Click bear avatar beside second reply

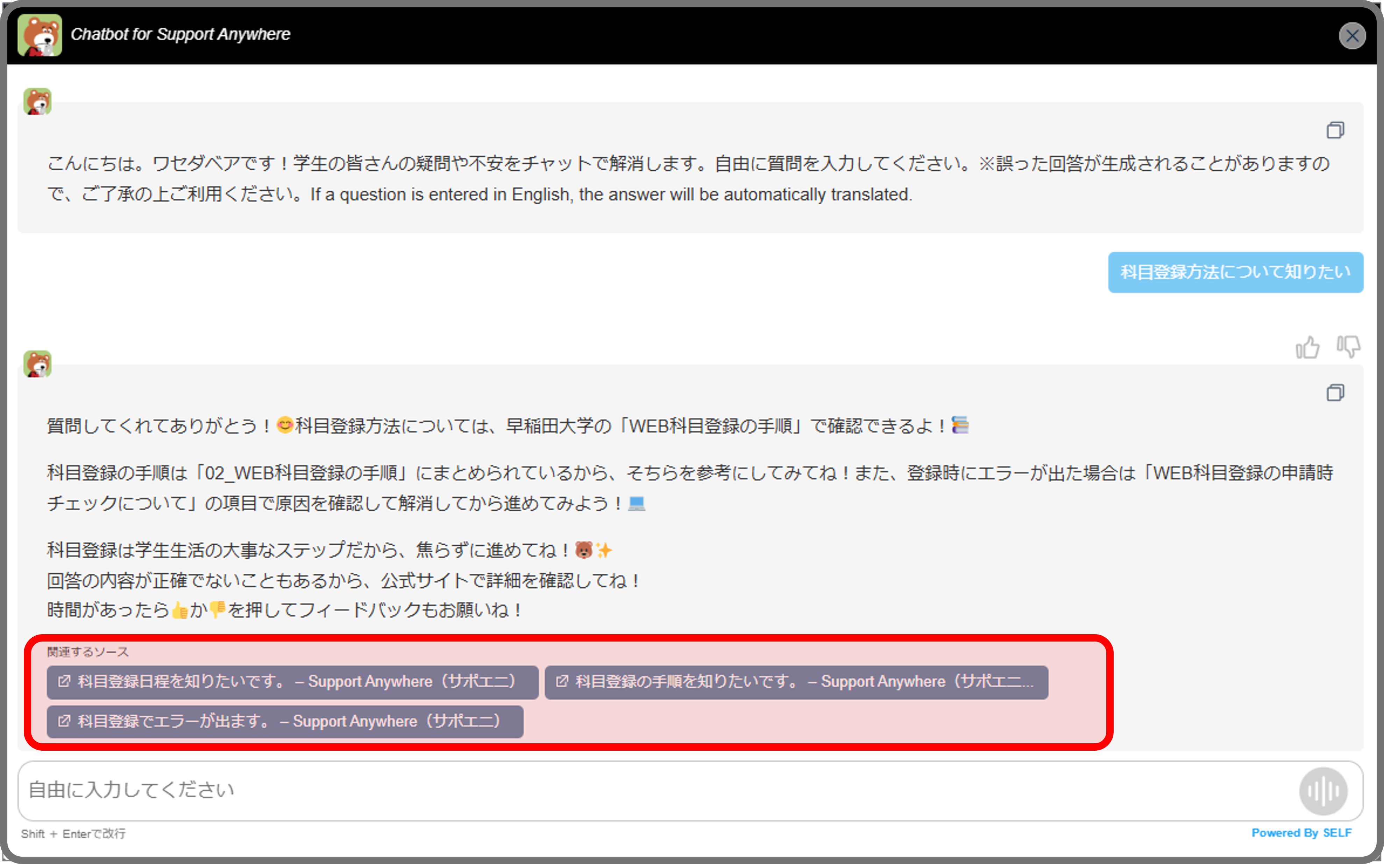[x=38, y=364]
